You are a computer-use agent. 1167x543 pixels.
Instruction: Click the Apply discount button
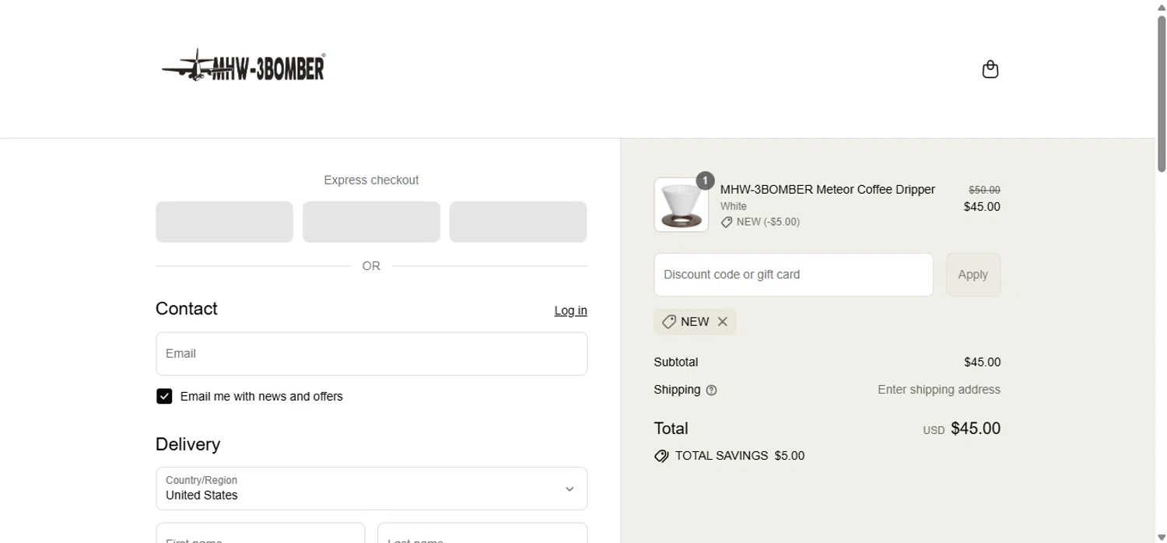972,275
